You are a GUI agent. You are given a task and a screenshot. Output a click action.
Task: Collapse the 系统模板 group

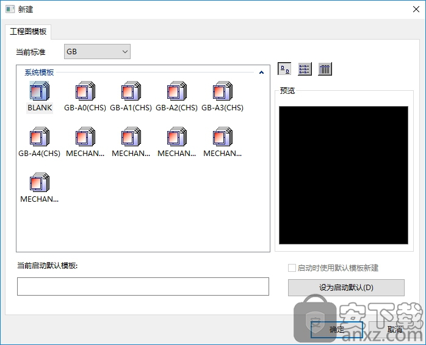pos(261,73)
